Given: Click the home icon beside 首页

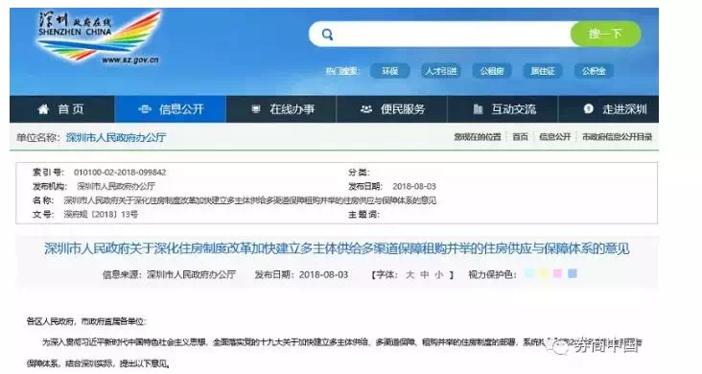Looking at the screenshot, I should 43,108.
